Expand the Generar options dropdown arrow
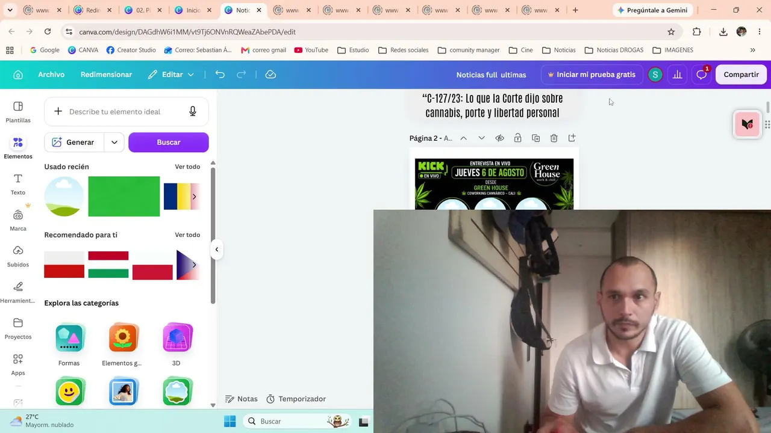771x433 pixels. (x=114, y=143)
